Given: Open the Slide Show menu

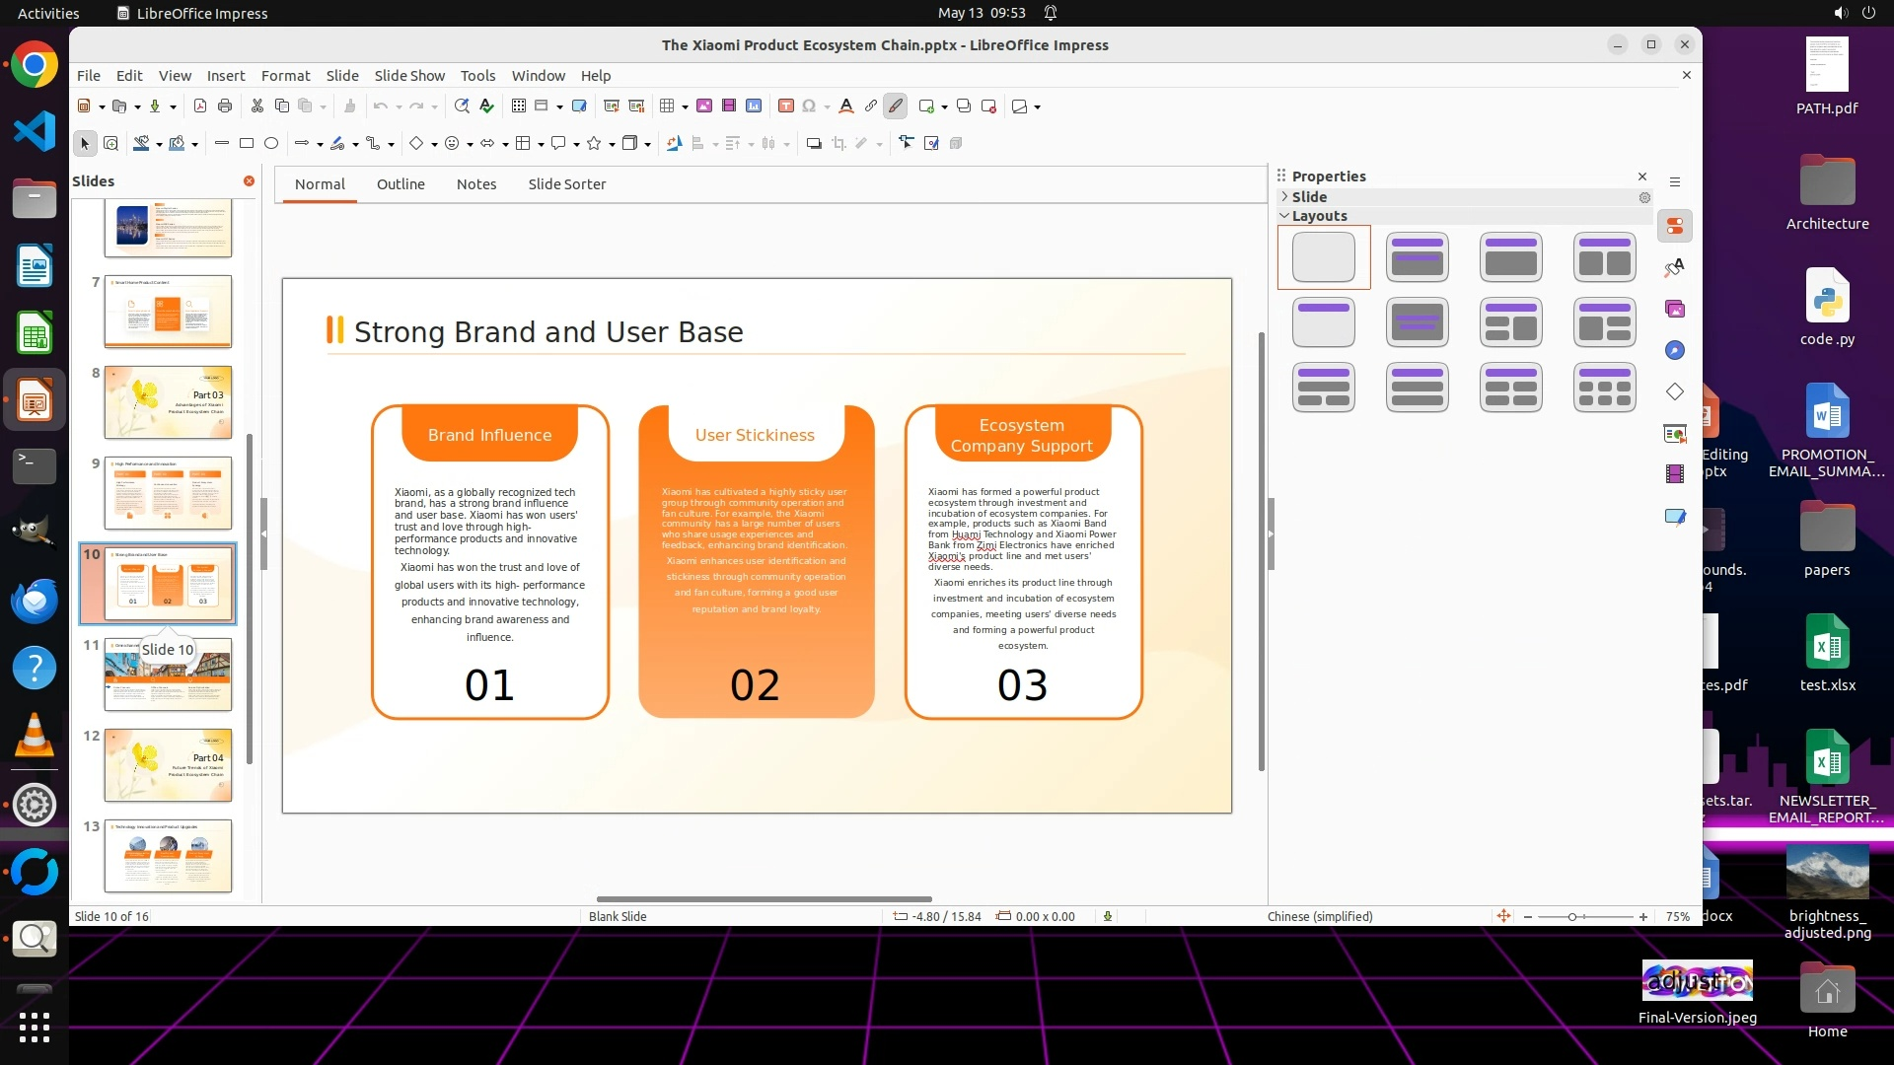Looking at the screenshot, I should (409, 76).
